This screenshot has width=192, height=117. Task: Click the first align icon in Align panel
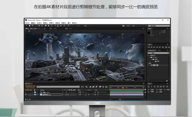pyautogui.click(x=149, y=87)
